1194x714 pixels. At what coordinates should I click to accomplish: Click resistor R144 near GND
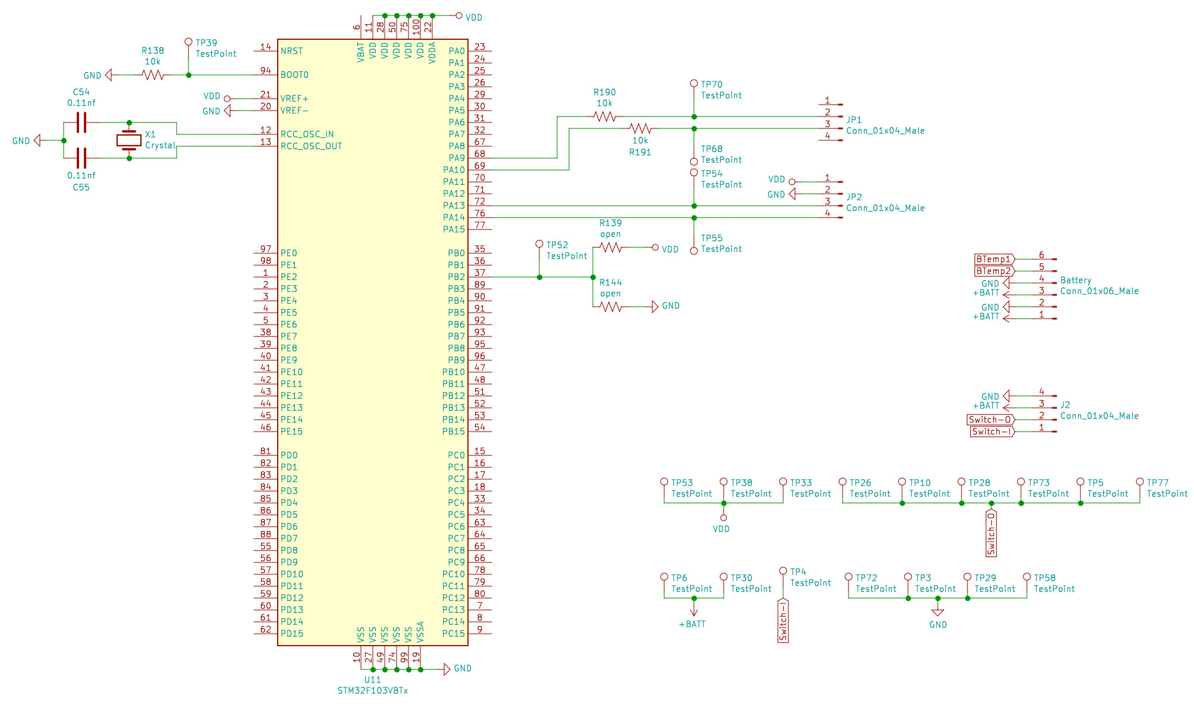pos(611,307)
